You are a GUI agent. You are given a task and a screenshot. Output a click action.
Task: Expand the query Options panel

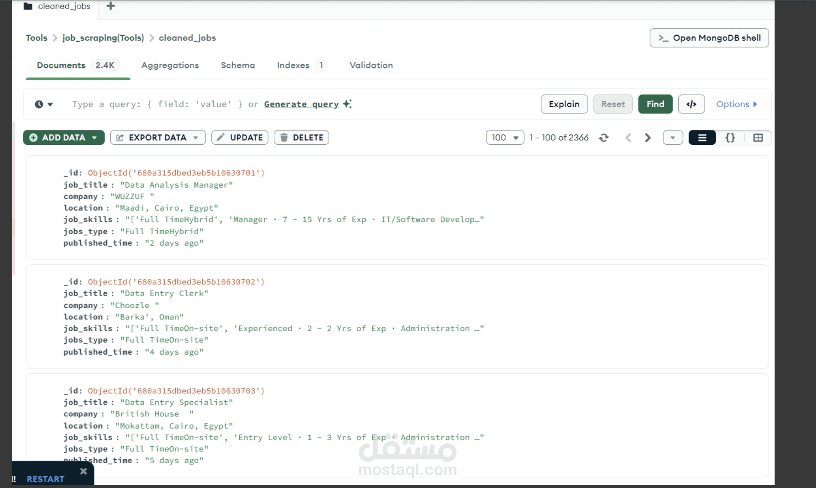tap(737, 104)
